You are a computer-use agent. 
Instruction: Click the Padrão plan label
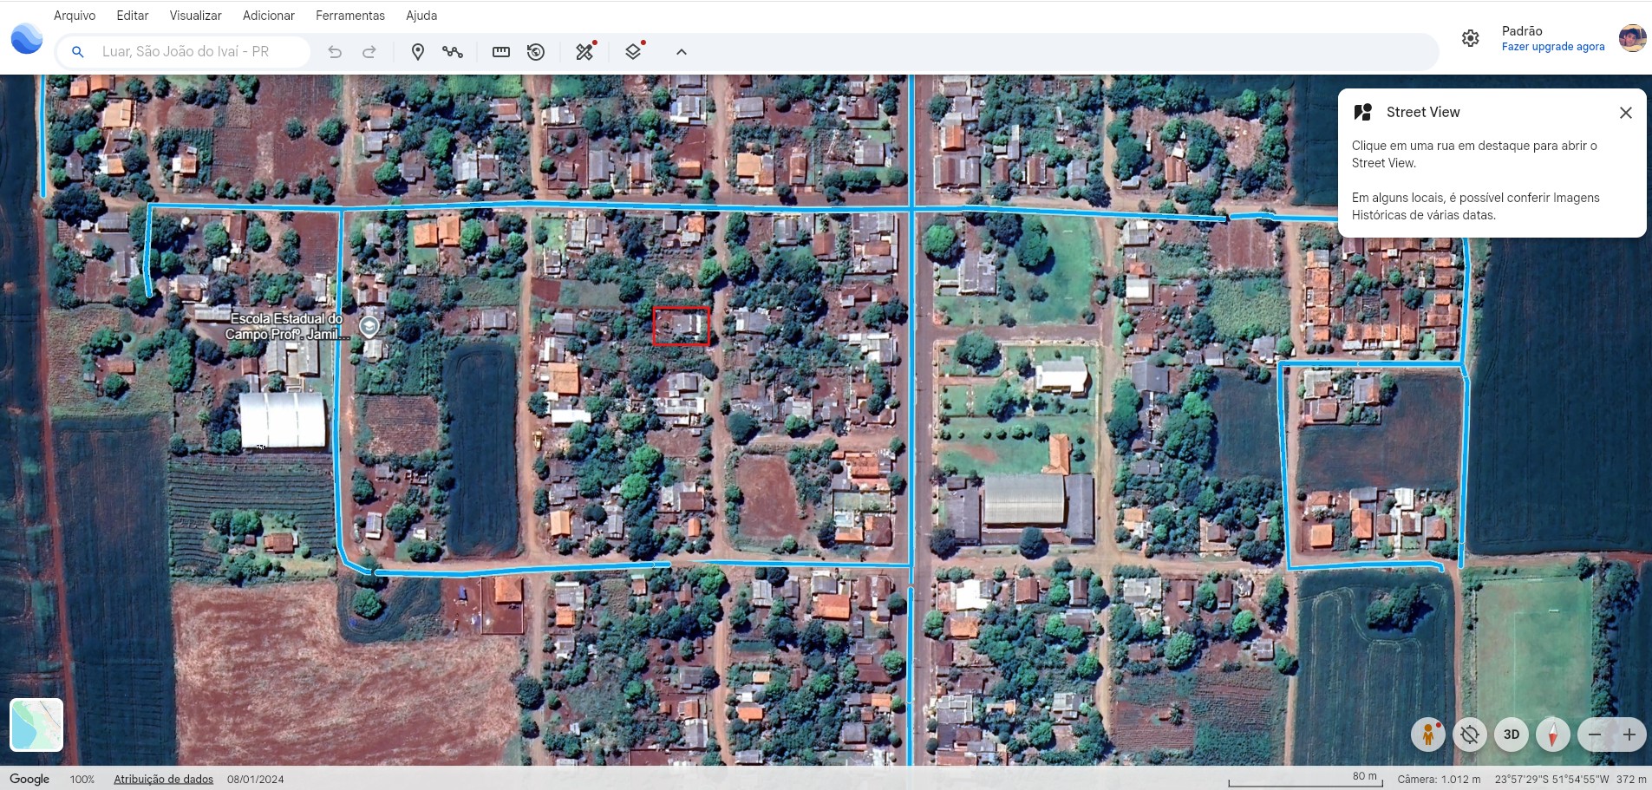(1522, 31)
